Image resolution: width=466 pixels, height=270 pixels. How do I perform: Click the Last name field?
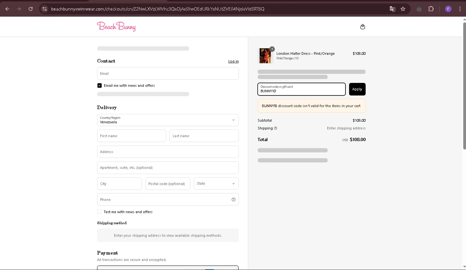coord(204,136)
